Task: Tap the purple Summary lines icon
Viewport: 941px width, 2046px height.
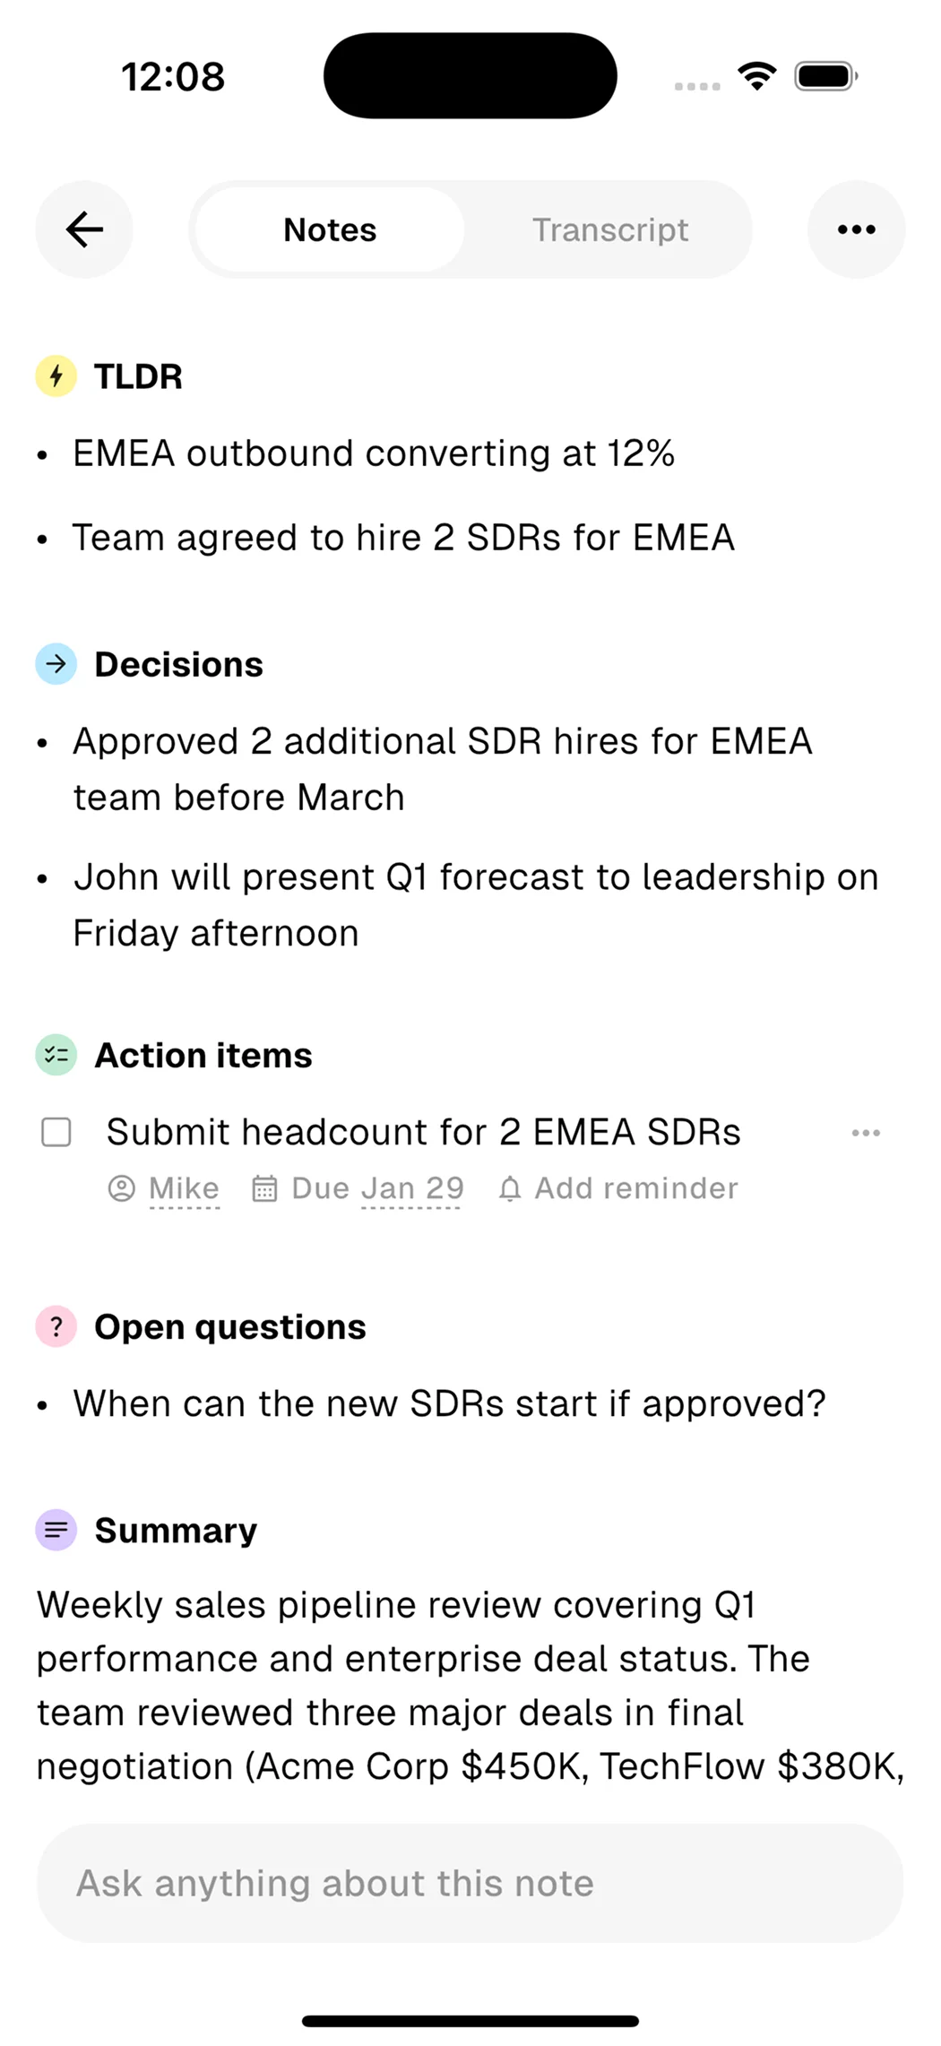Action: (56, 1530)
